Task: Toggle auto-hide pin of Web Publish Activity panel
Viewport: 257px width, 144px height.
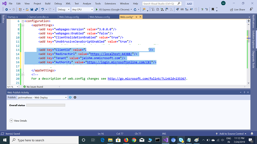Action: click(244, 92)
